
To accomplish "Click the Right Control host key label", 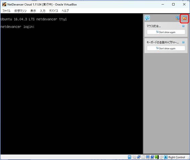I will 177,157.
